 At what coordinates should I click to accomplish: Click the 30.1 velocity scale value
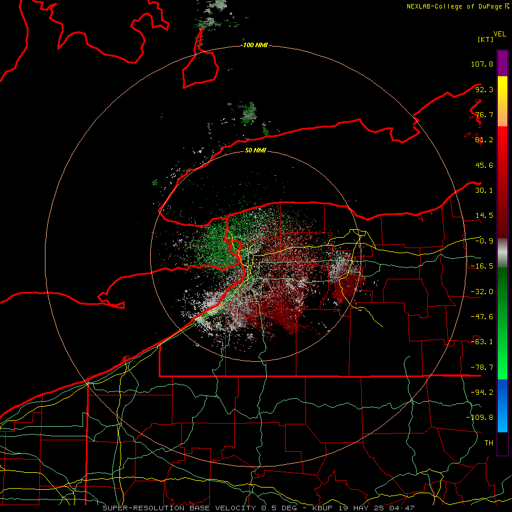[x=484, y=191]
